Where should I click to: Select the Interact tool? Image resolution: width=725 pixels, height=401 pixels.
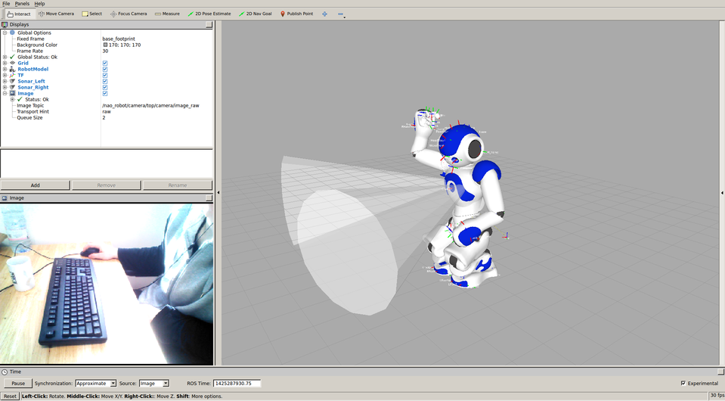(19, 14)
